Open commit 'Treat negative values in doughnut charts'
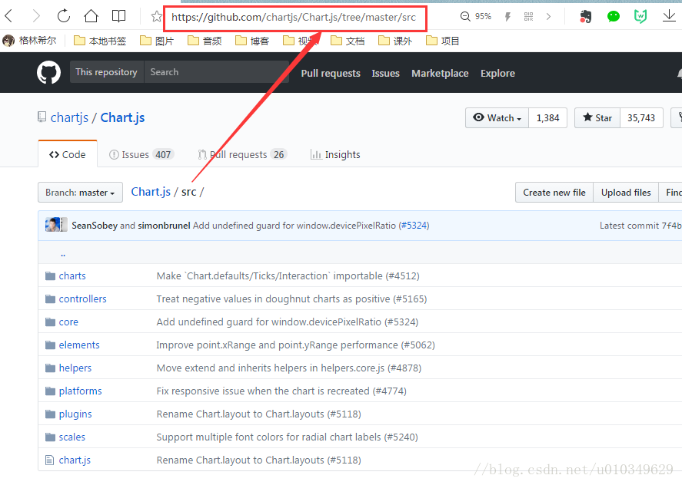 (x=291, y=299)
